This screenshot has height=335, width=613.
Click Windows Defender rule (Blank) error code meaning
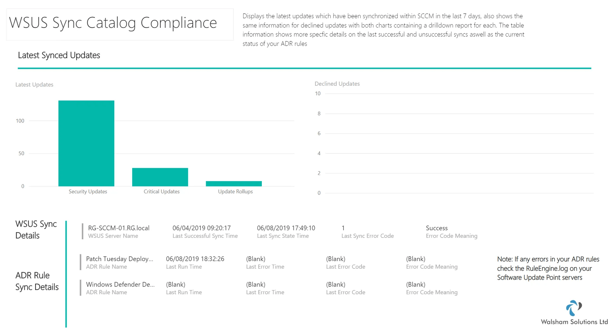416,284
